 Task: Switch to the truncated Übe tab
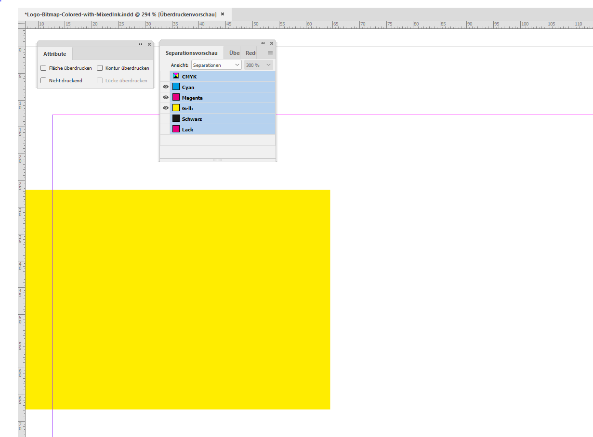[235, 53]
